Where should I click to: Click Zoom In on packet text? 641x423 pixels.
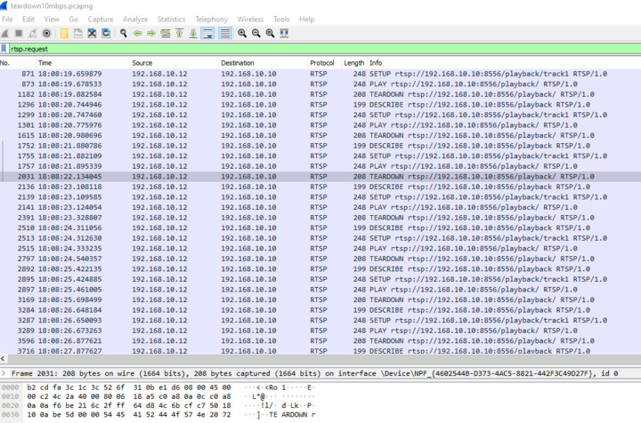(x=242, y=34)
